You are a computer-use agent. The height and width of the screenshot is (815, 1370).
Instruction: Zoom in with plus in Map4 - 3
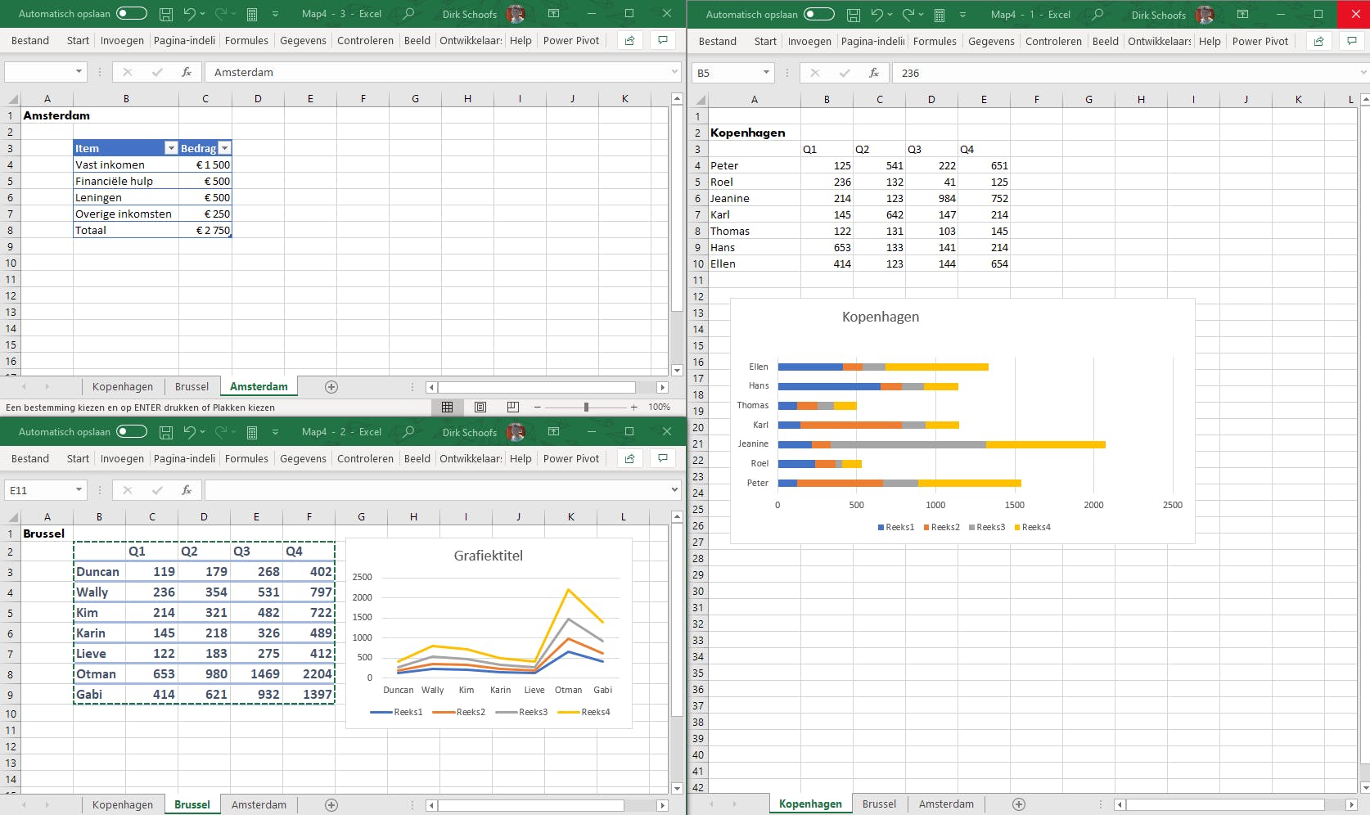(x=633, y=407)
